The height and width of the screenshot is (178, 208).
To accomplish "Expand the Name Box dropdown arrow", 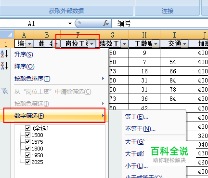I will coord(70,24).
